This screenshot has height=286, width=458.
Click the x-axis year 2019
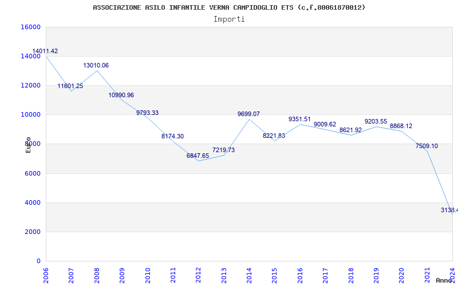(x=376, y=276)
